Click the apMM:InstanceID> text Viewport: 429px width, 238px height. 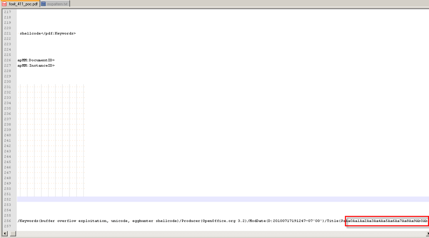[36, 65]
